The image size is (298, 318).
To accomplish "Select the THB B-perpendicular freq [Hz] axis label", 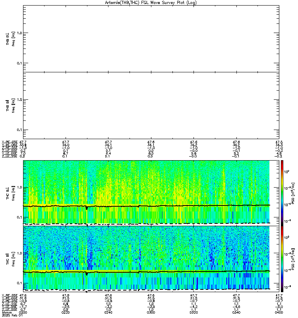I will pyautogui.click(x=11, y=39).
